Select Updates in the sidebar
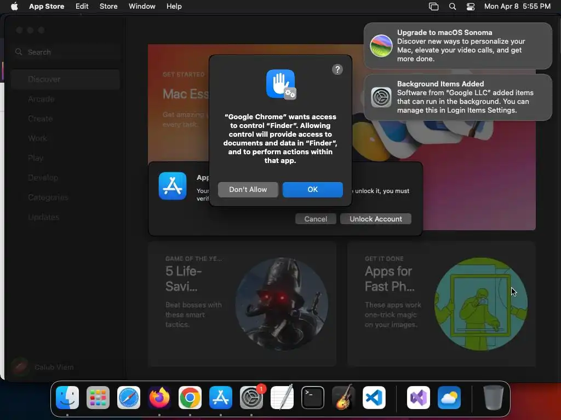The image size is (561, 420). click(x=66, y=217)
